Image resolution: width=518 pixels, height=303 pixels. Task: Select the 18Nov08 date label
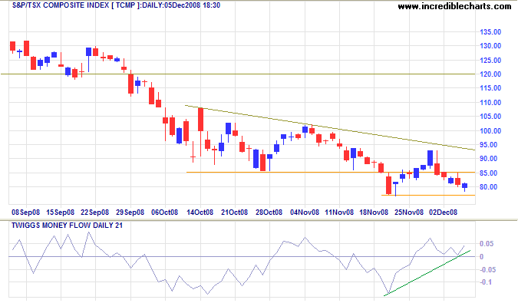(x=374, y=212)
